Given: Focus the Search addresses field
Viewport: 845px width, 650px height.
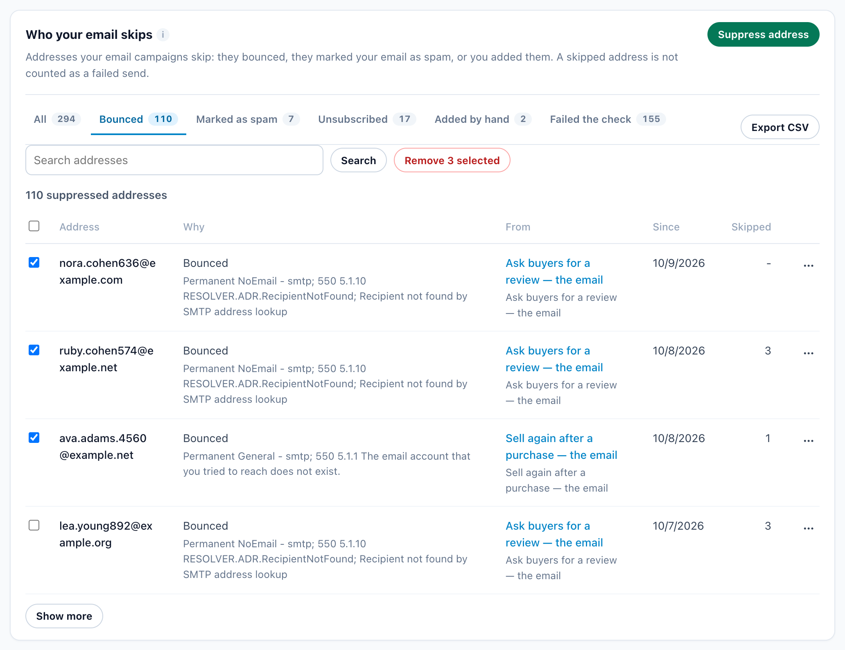Looking at the screenshot, I should click(174, 160).
